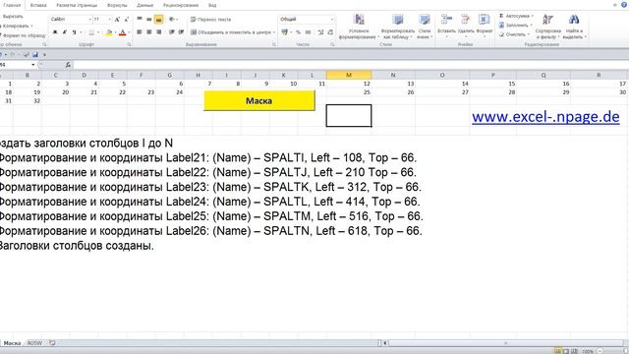629x354 pixels.
Task: Open 'Стили ячеек' gallery
Action: pos(425,27)
